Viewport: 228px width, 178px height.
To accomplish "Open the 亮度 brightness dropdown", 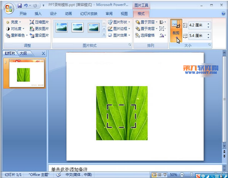I will click(x=13, y=22).
